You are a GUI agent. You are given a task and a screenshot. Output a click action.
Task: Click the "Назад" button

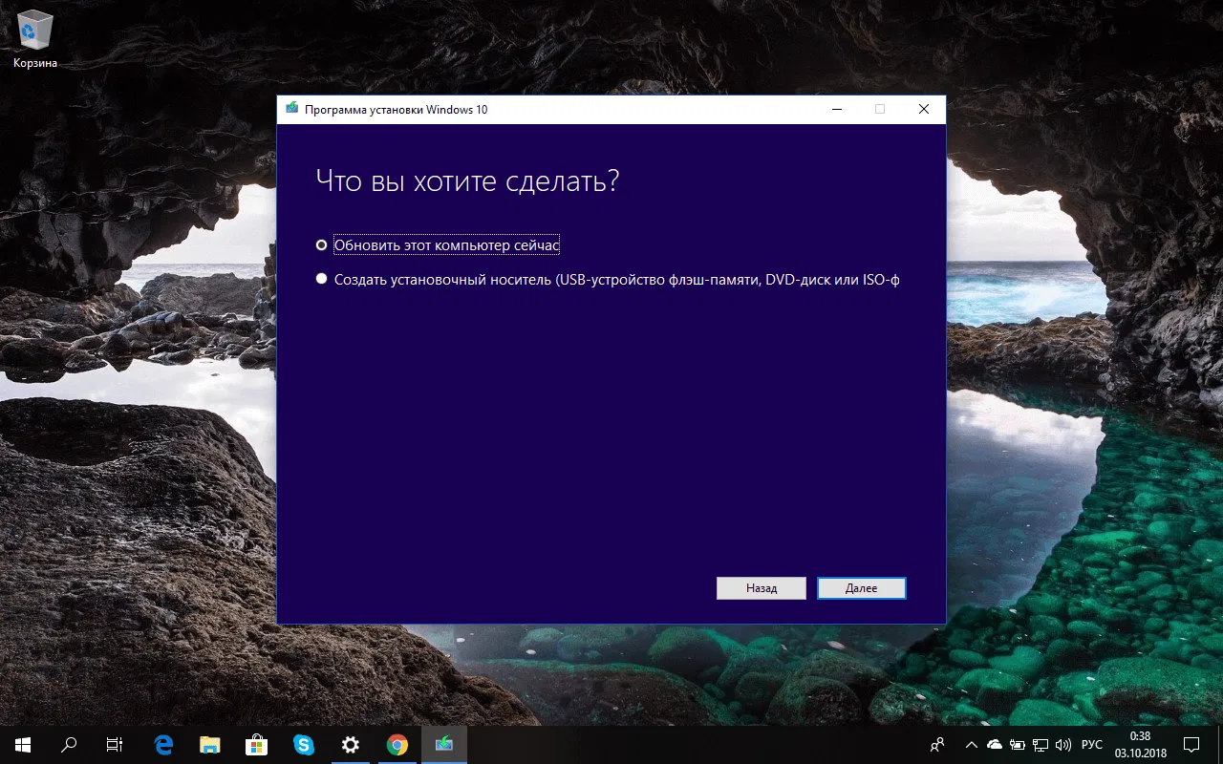[x=762, y=588]
